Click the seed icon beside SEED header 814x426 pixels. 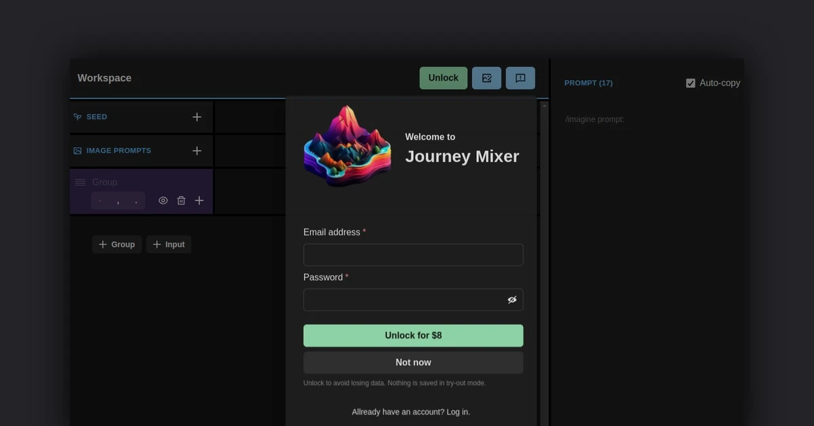[77, 116]
